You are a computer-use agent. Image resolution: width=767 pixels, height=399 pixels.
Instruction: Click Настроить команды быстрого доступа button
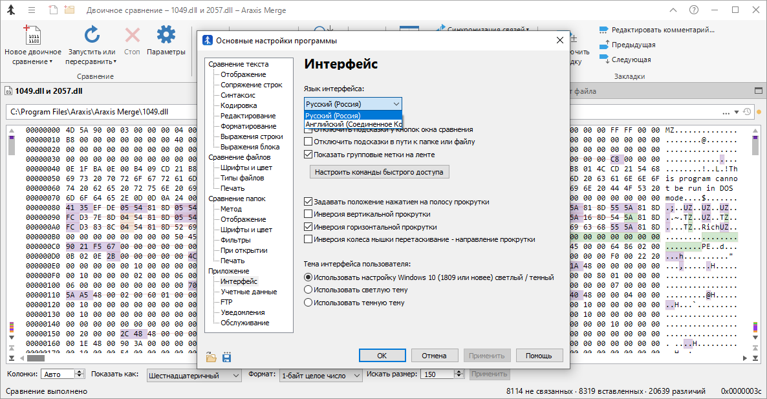(x=379, y=172)
